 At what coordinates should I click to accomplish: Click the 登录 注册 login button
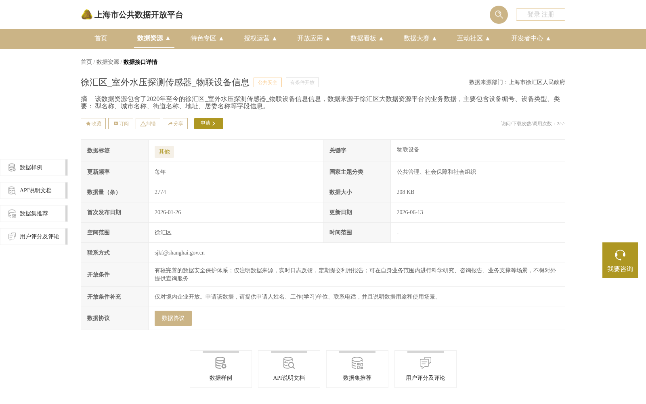pyautogui.click(x=540, y=15)
